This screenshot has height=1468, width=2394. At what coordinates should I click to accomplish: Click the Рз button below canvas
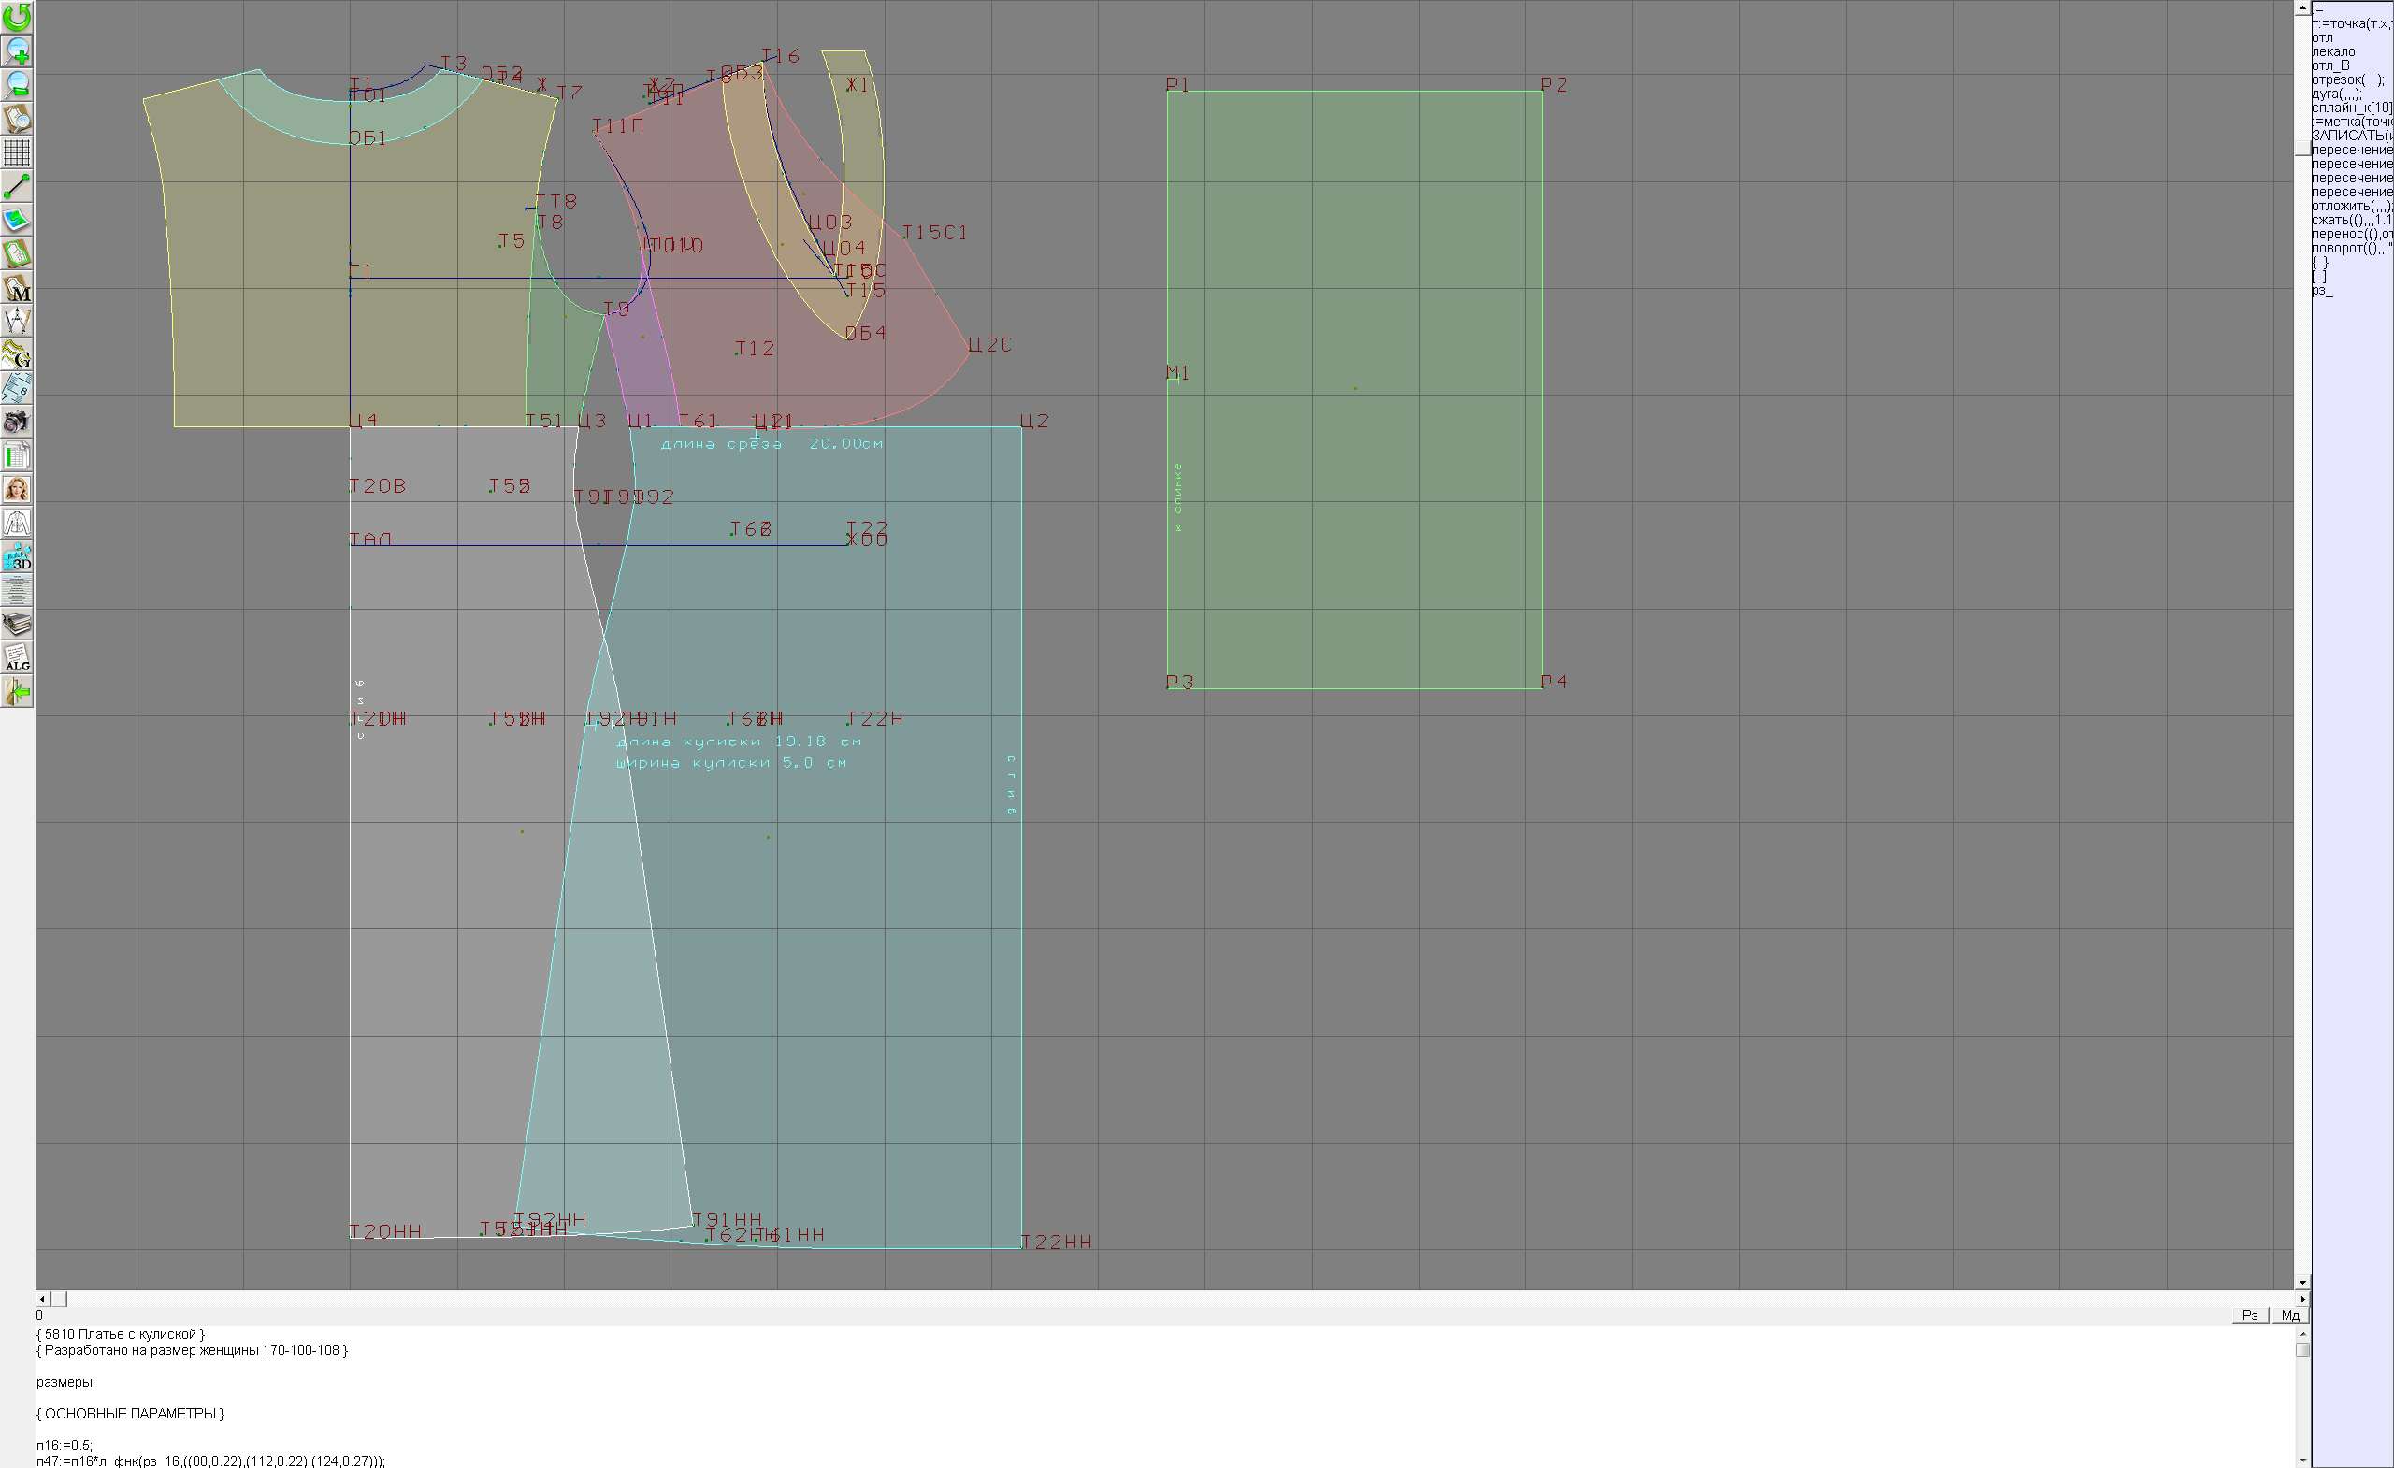pyautogui.click(x=2249, y=1316)
